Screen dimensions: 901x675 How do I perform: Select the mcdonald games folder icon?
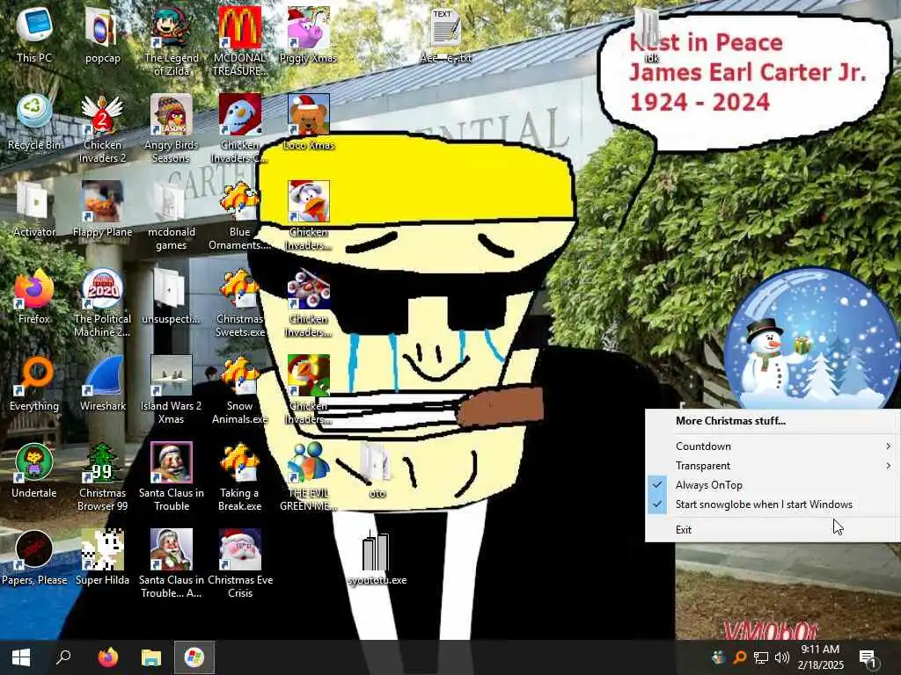(x=172, y=216)
